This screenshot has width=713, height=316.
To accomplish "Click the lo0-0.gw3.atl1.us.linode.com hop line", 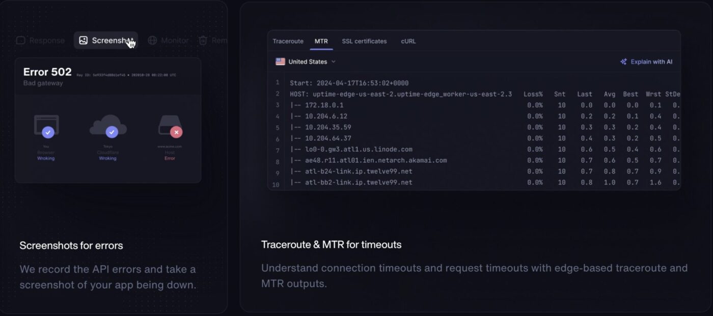I will click(x=359, y=150).
